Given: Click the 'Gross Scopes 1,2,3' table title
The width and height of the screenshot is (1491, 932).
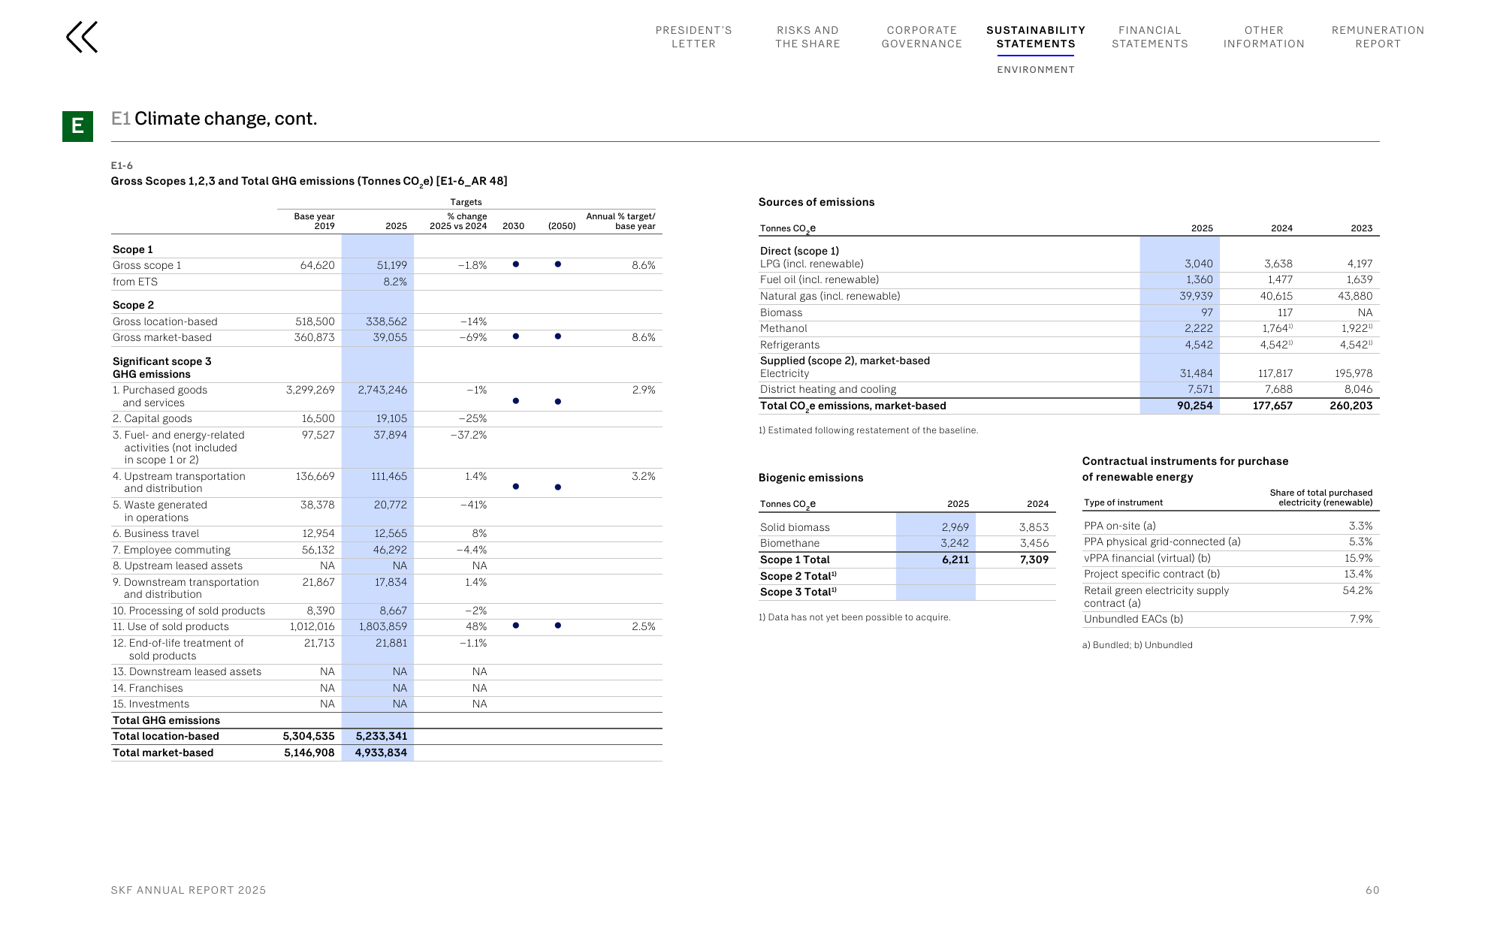Looking at the screenshot, I should click(309, 181).
